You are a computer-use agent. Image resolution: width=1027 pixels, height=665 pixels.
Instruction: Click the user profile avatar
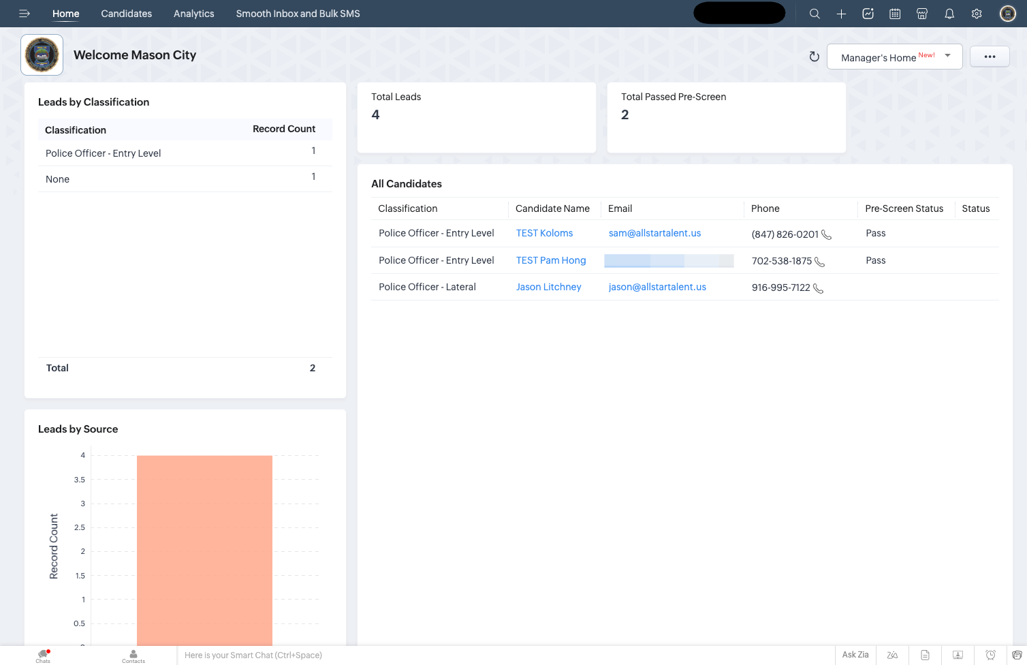1008,14
